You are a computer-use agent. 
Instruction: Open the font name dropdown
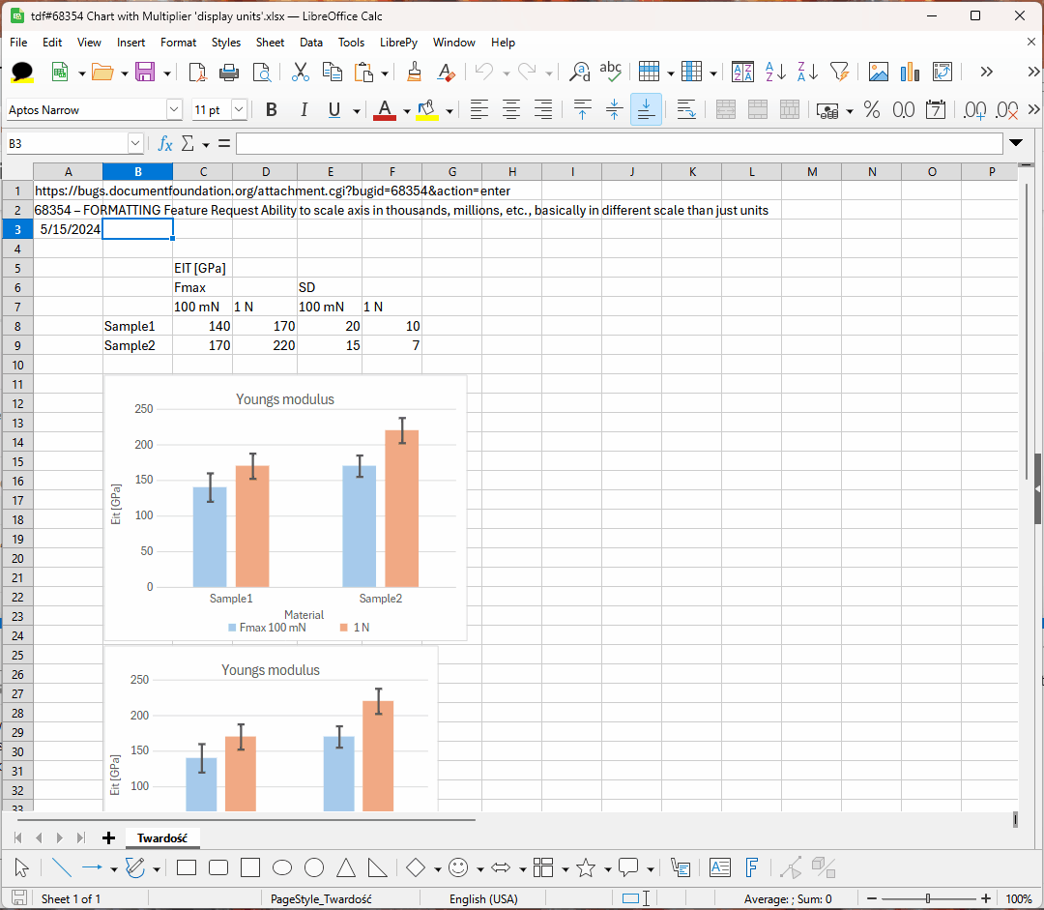click(x=174, y=109)
